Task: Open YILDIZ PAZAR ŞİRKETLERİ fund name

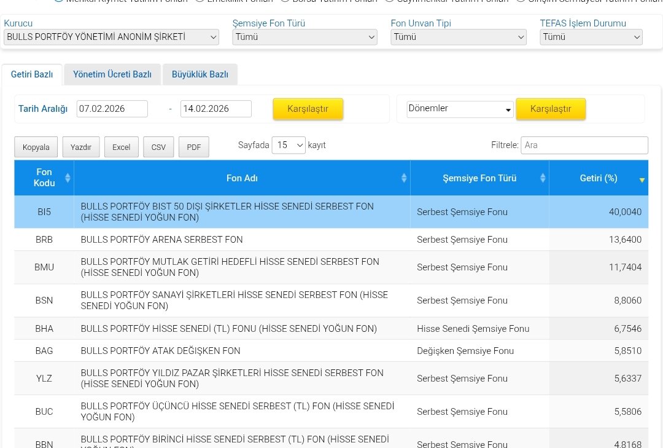Action: (x=232, y=378)
